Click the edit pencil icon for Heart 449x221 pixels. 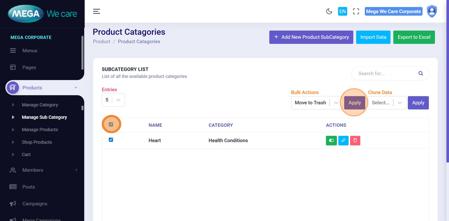(344, 141)
